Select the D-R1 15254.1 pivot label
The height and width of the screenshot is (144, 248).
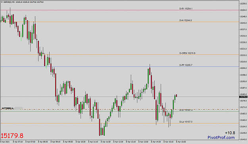tap(186, 9)
